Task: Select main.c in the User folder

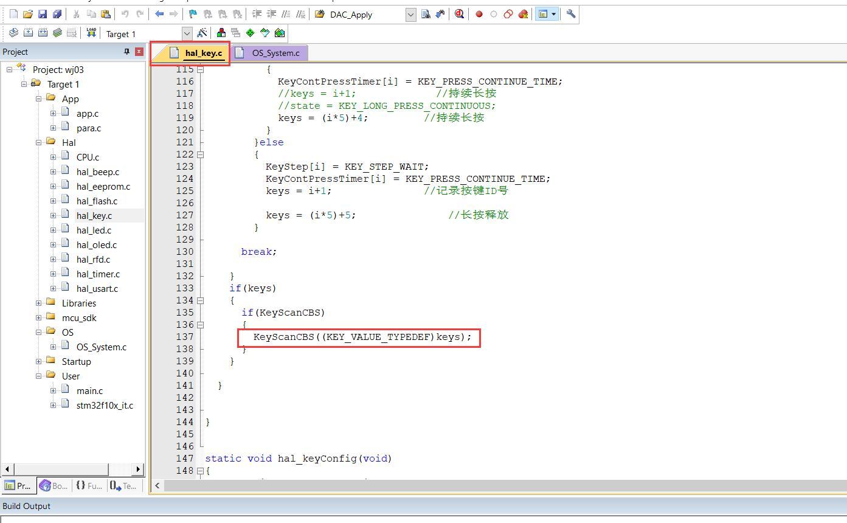Action: click(x=89, y=390)
